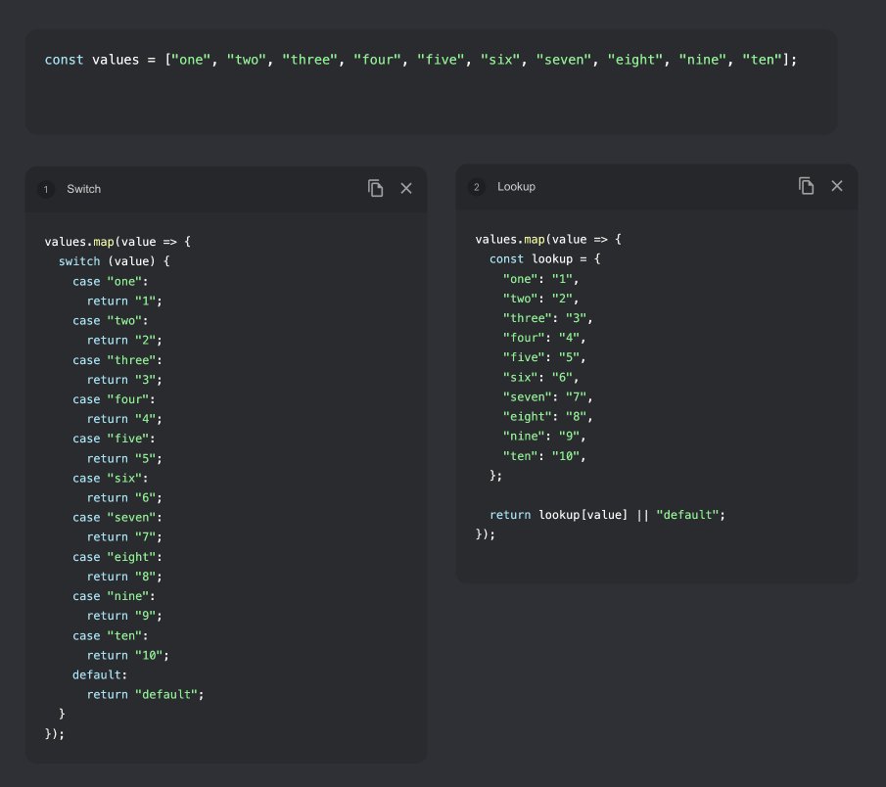
Task: Select the number 2 badge beside Lookup
Action: (x=477, y=187)
